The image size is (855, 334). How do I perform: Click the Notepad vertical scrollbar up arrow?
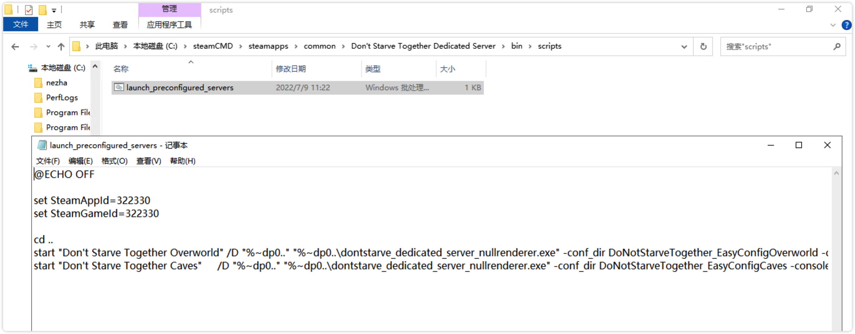click(x=836, y=173)
